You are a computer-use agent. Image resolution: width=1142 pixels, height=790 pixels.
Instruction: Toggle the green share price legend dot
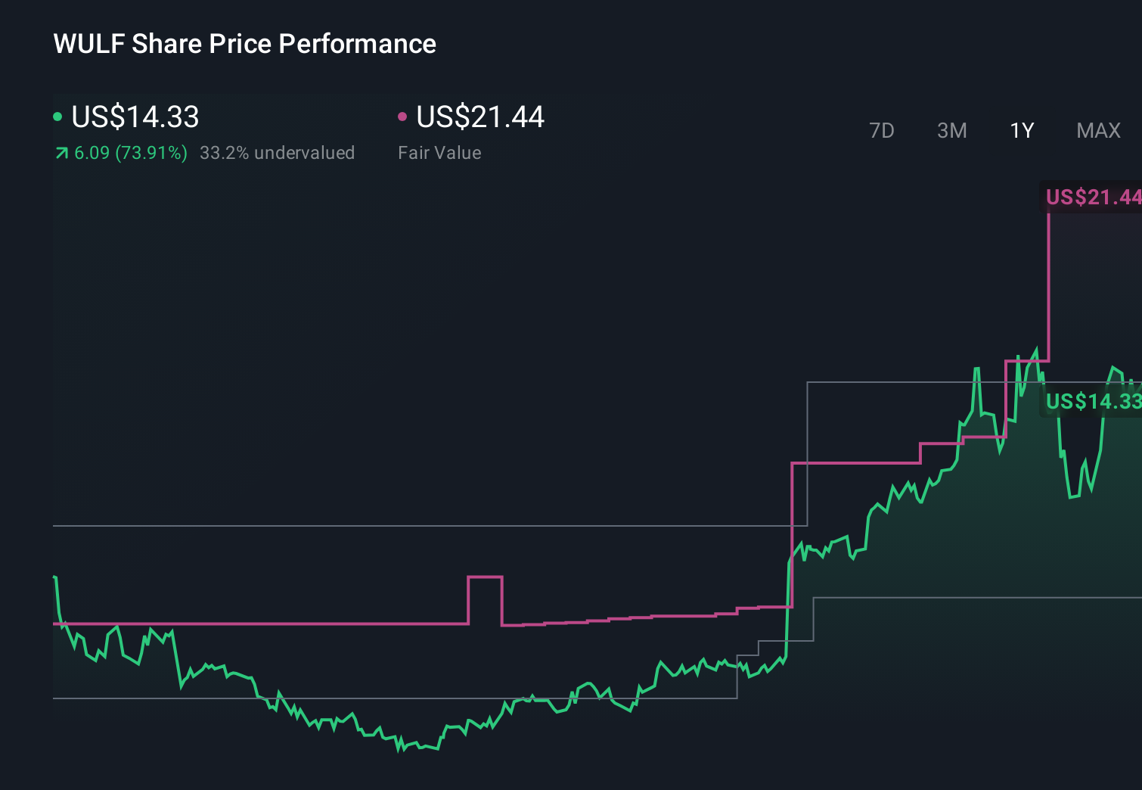pyautogui.click(x=57, y=117)
